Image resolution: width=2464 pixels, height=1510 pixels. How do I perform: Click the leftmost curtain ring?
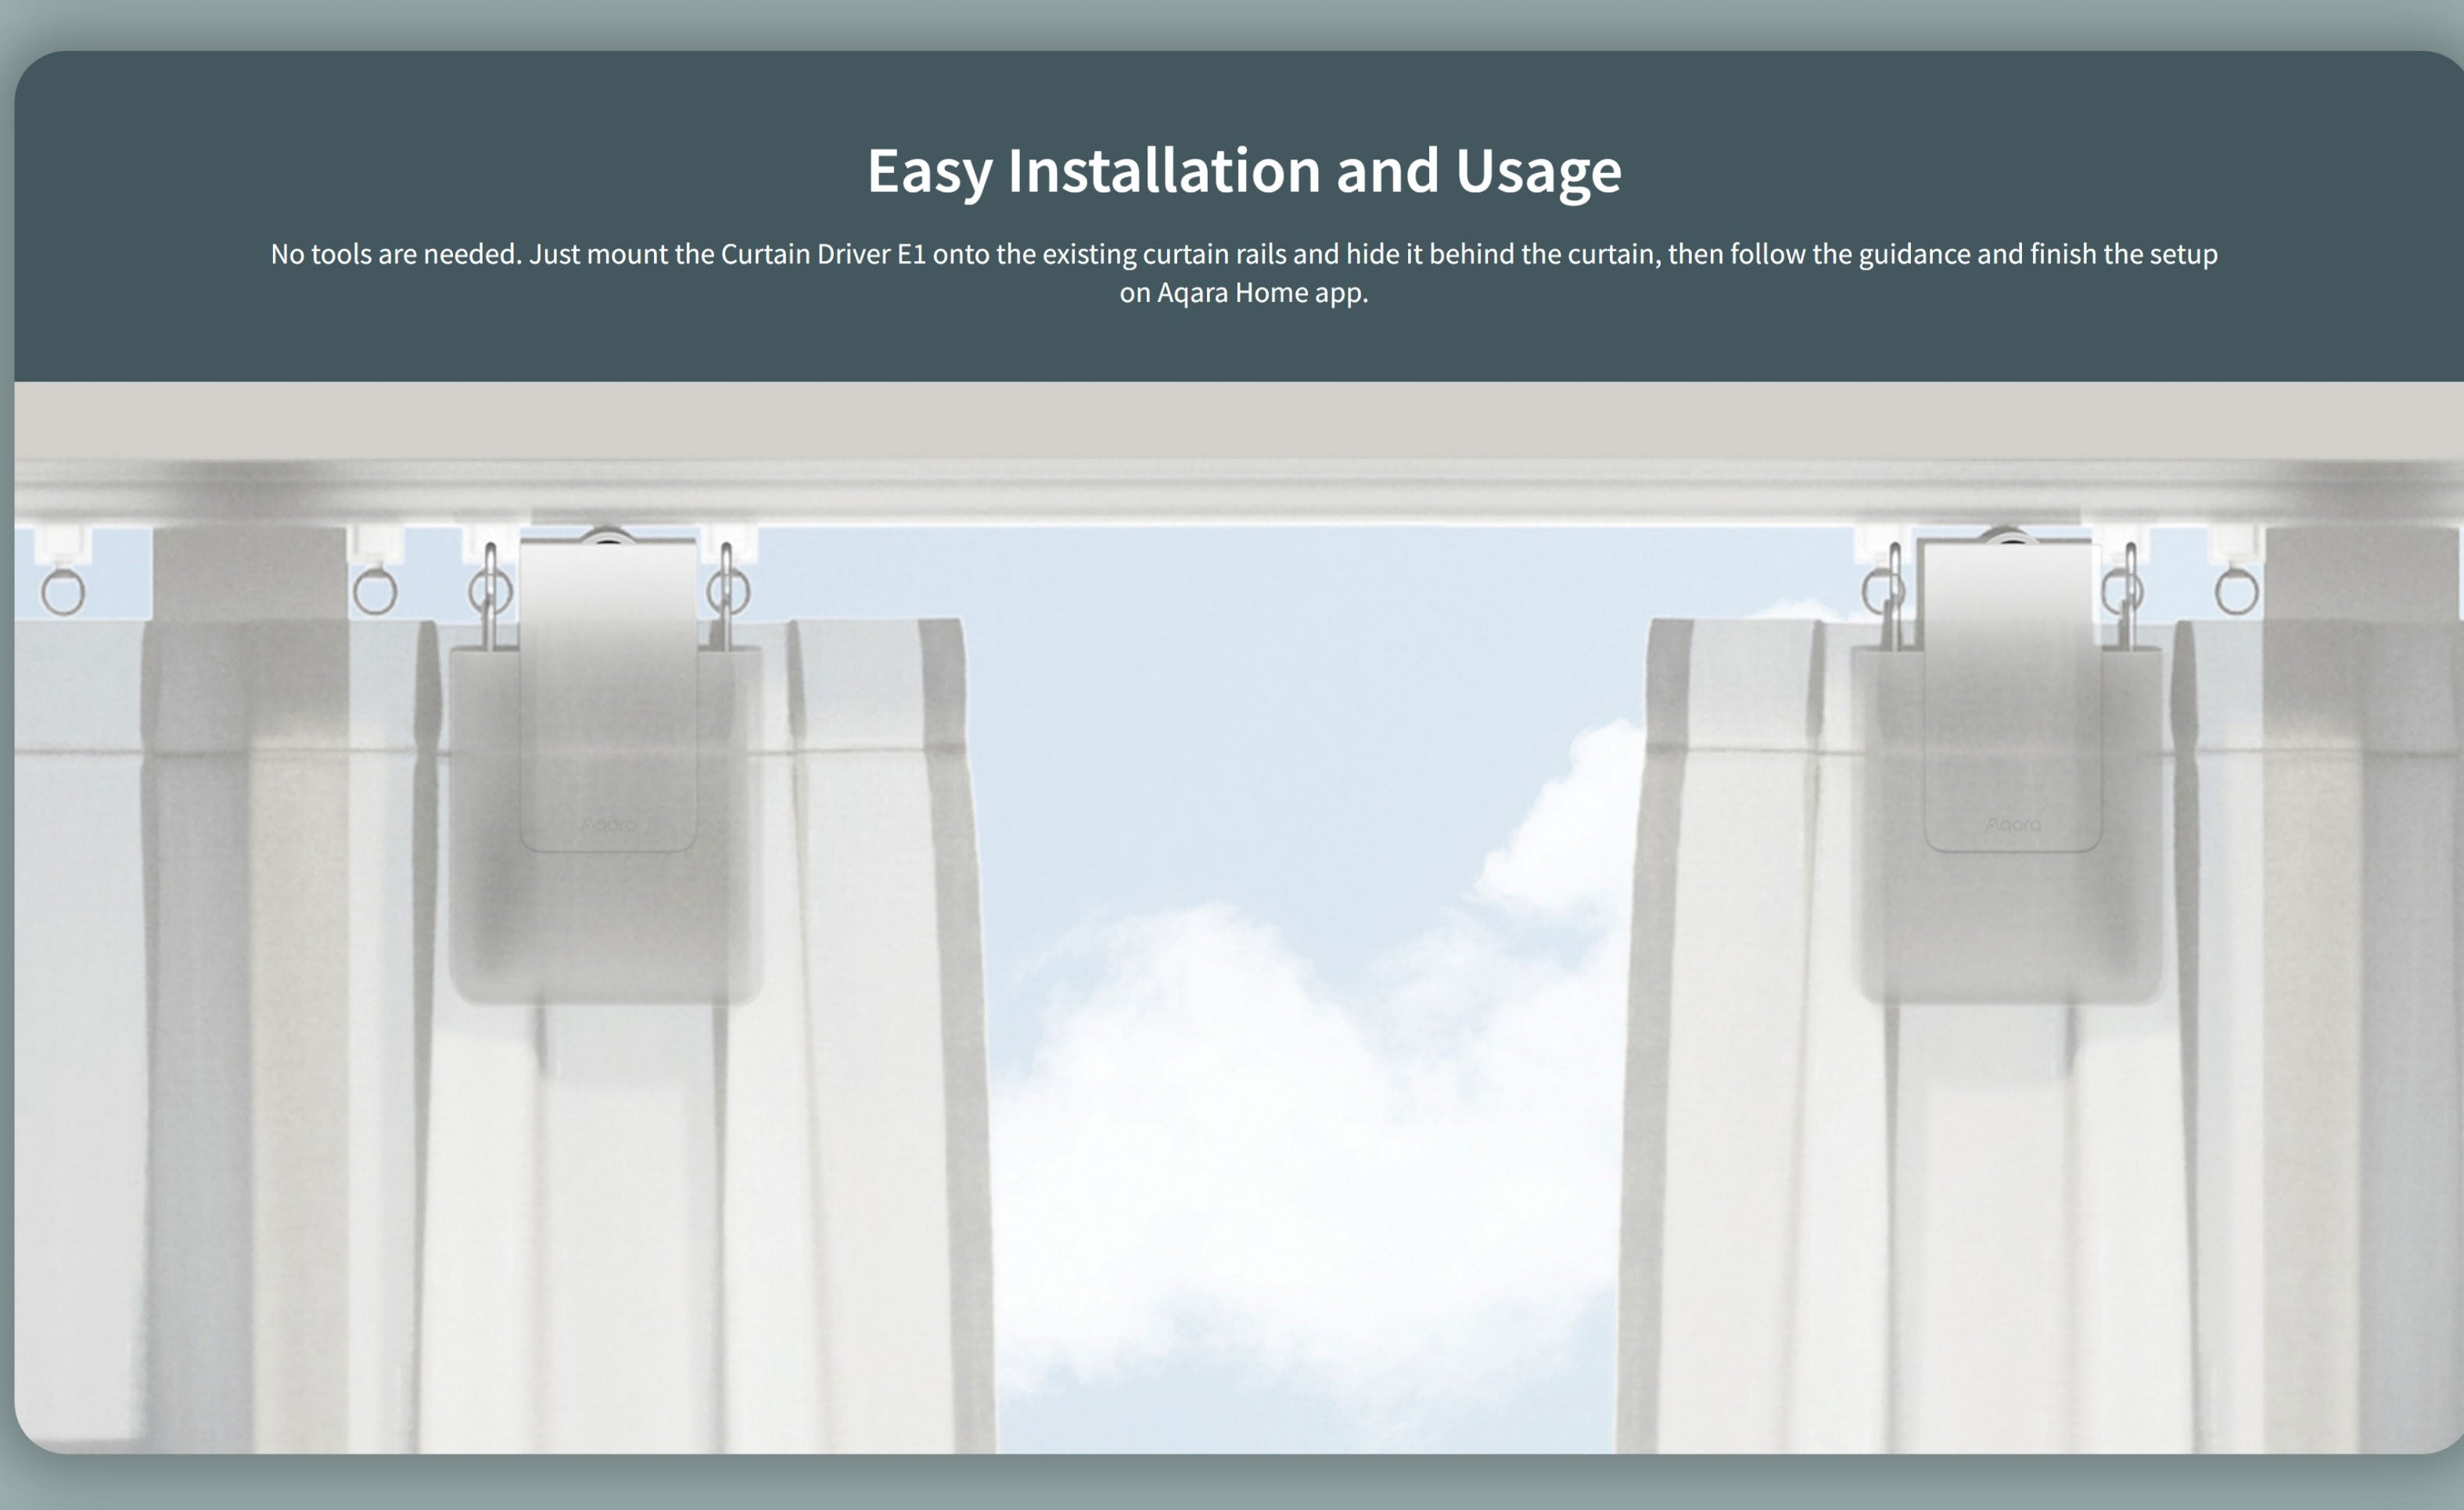63,593
